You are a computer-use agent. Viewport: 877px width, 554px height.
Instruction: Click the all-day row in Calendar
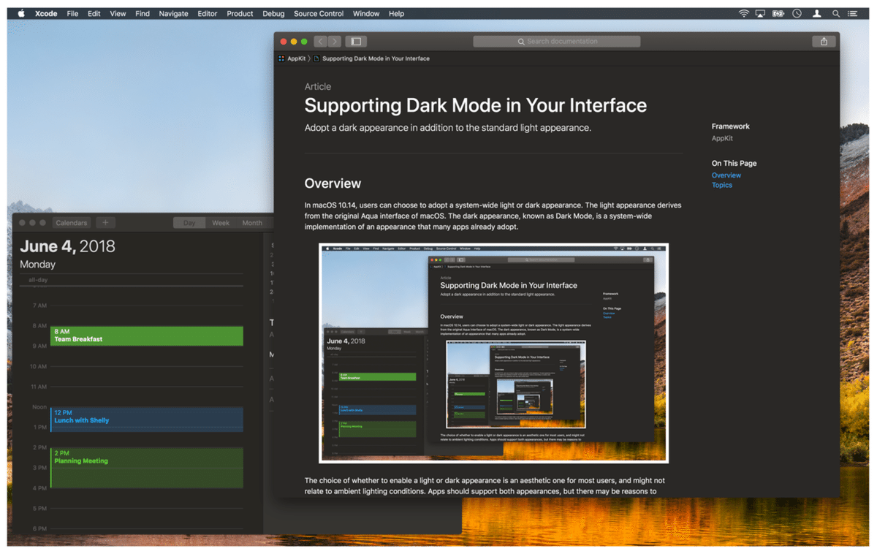132,280
